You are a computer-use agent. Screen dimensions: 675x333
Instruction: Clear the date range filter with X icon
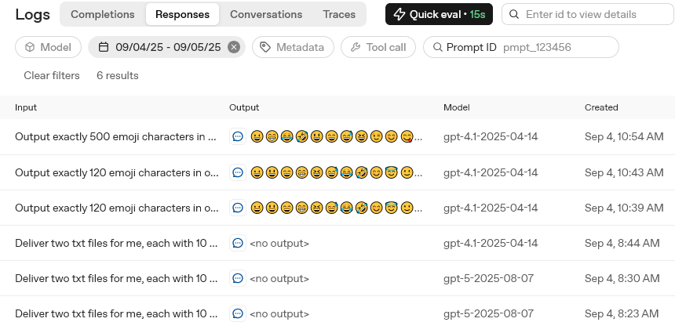[x=233, y=47]
